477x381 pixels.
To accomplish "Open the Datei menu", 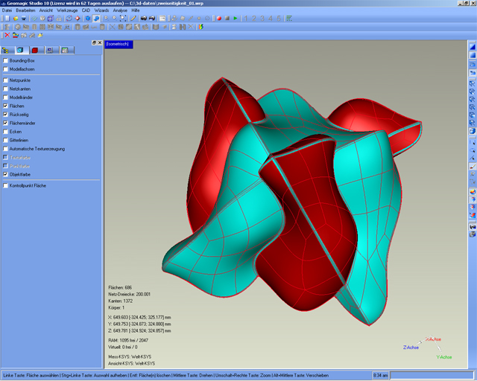I will pos(7,10).
